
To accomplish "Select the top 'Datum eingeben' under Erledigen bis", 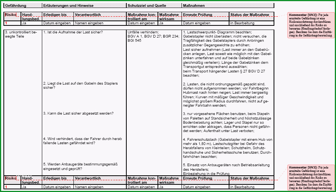I will pos(57,23).
